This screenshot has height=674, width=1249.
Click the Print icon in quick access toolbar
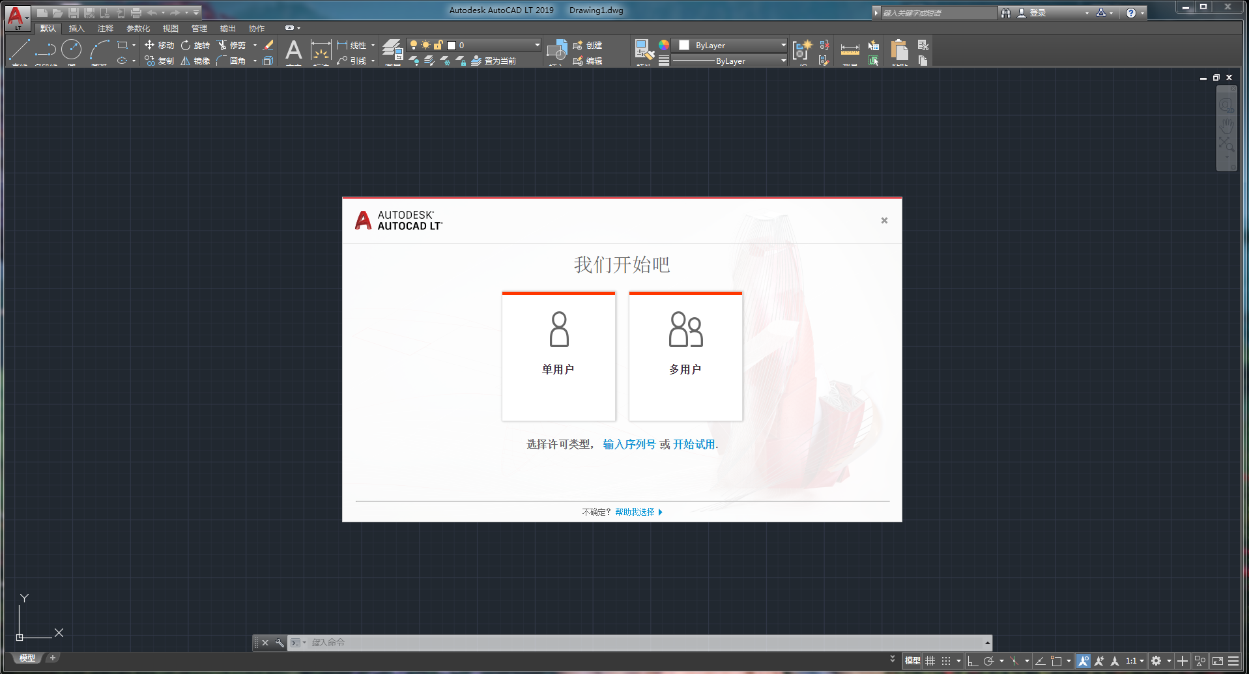(136, 12)
